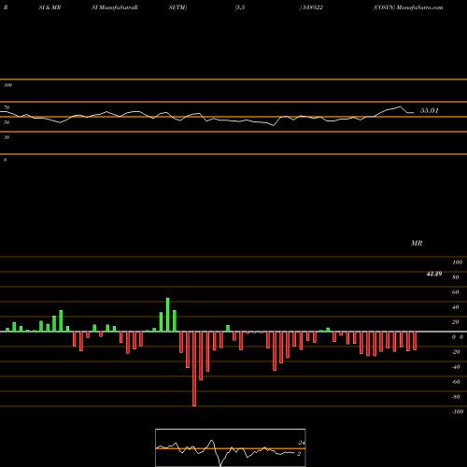Viewport: 467px width, 467px height.
Task: Click the RSI axis label 30
Action: pos(7,137)
